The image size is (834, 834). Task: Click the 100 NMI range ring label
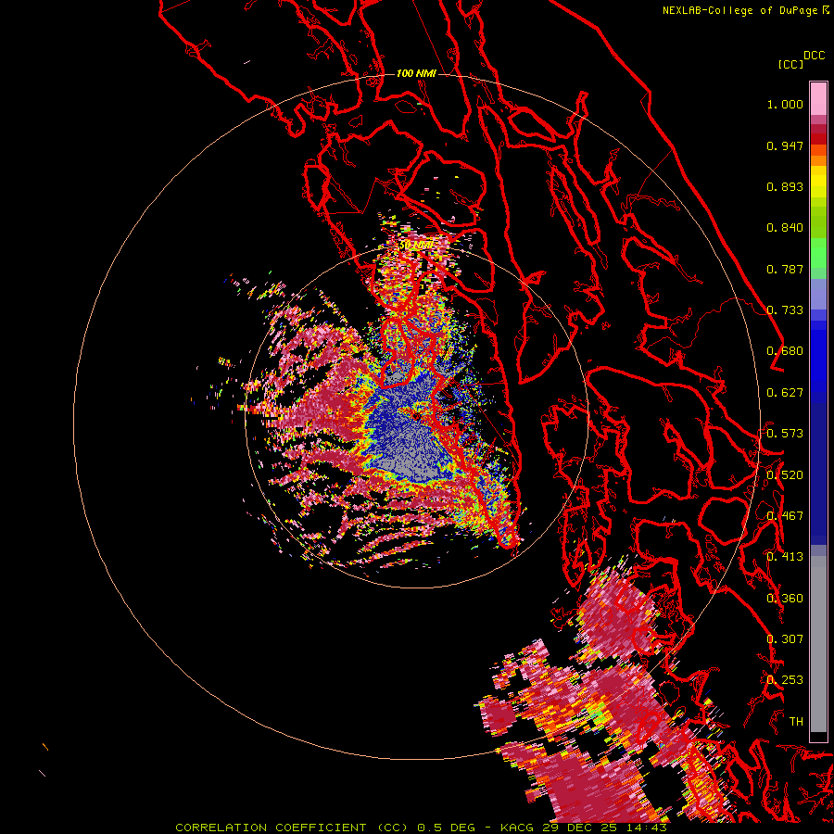pos(416,73)
